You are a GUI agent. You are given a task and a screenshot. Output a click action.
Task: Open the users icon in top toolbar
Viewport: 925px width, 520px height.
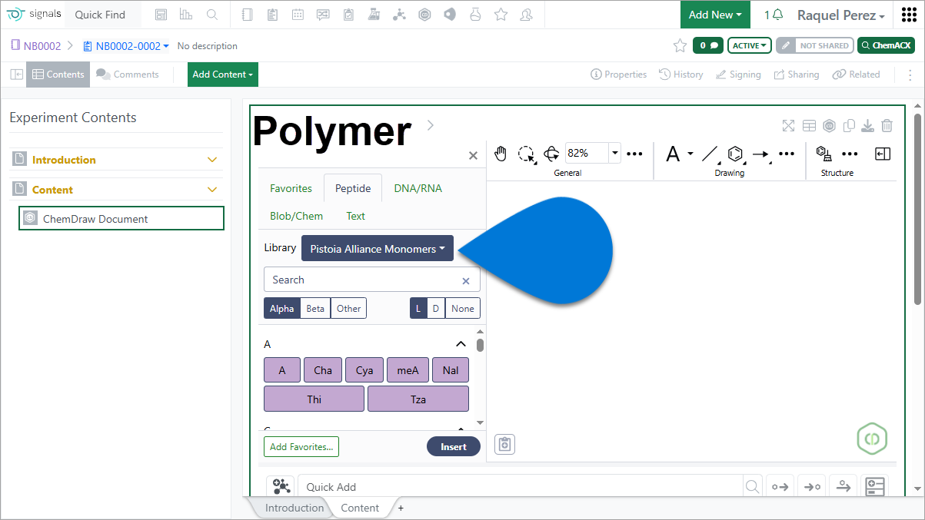(526, 15)
